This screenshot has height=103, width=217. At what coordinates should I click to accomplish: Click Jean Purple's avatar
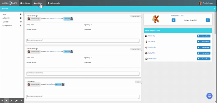[146, 47]
